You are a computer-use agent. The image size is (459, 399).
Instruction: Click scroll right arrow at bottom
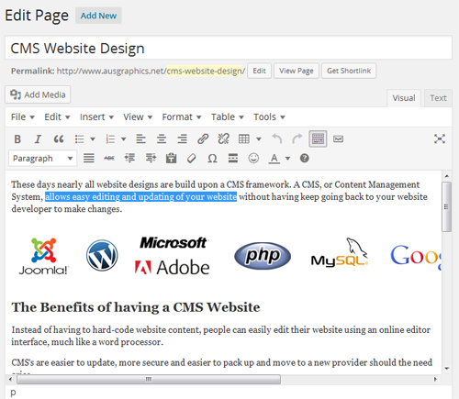435,380
